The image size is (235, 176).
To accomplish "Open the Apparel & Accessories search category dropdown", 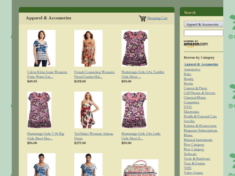I will tap(204, 24).
